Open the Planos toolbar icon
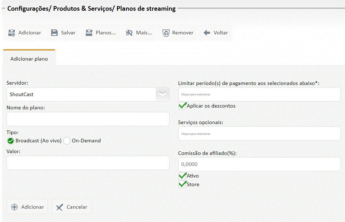 coord(89,33)
